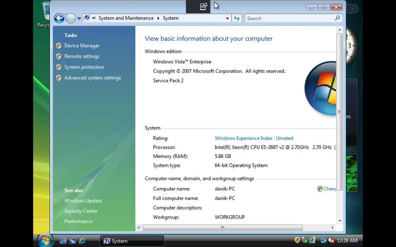
Task: Click the Back navigation arrow
Action: tap(59, 18)
